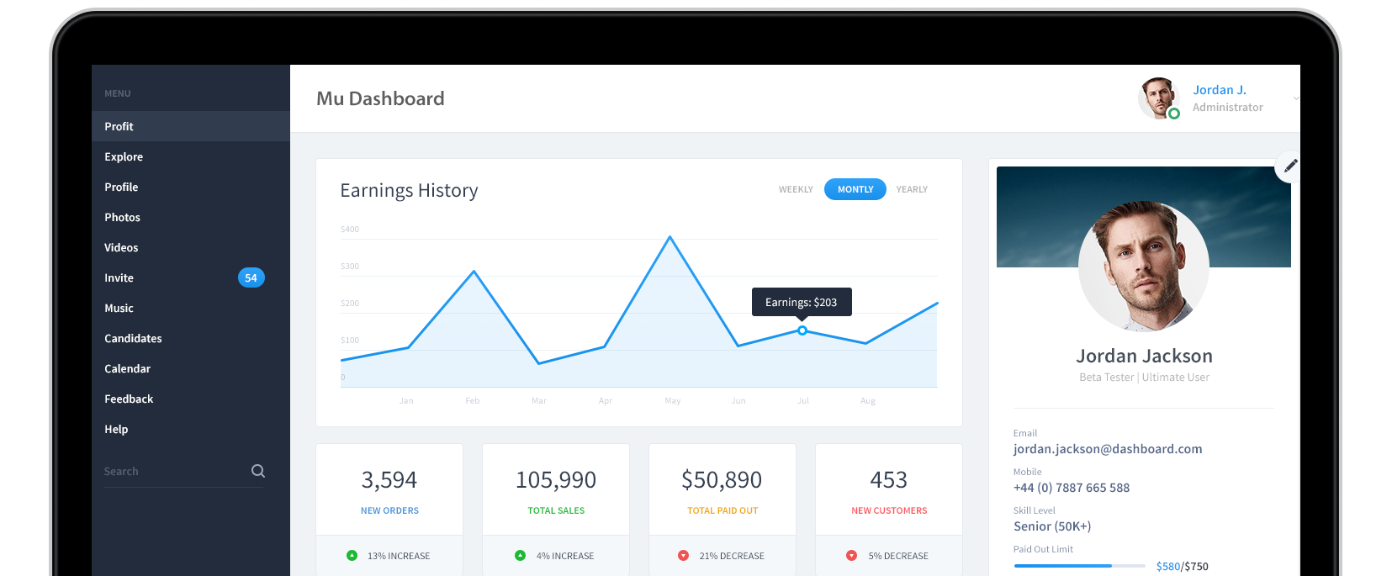Open the Profit menu item
Image resolution: width=1392 pixels, height=576 pixels.
click(x=119, y=126)
